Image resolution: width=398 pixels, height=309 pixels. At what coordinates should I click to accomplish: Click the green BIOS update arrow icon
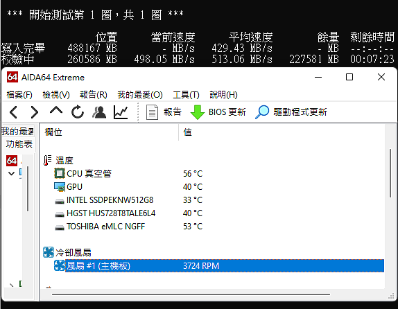pos(197,112)
